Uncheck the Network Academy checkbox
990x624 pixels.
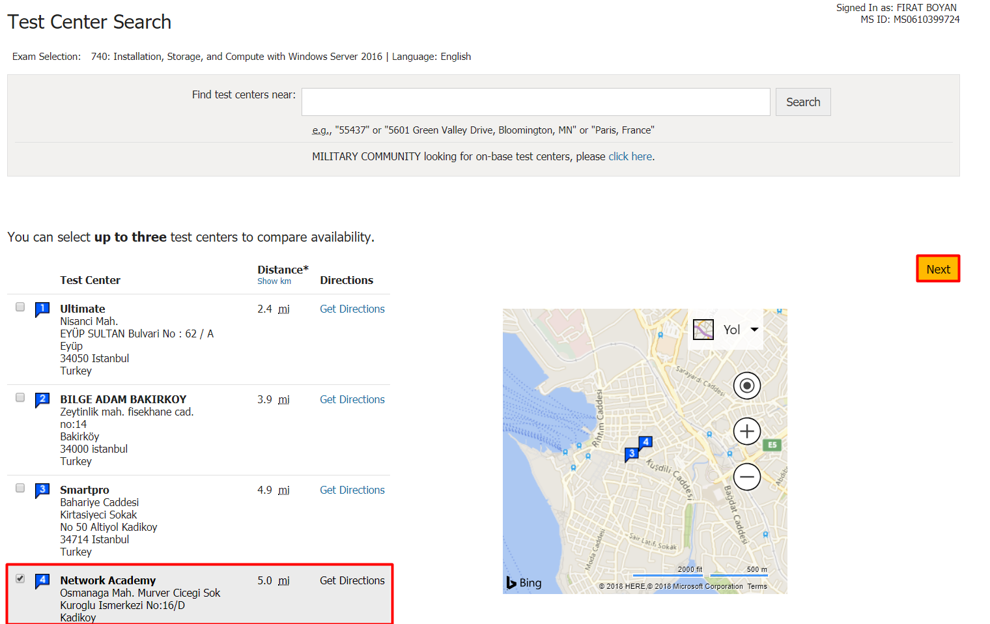(20, 578)
